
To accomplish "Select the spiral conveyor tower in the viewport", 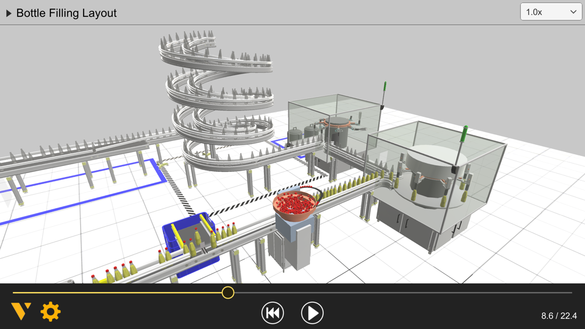I will coord(216,101).
